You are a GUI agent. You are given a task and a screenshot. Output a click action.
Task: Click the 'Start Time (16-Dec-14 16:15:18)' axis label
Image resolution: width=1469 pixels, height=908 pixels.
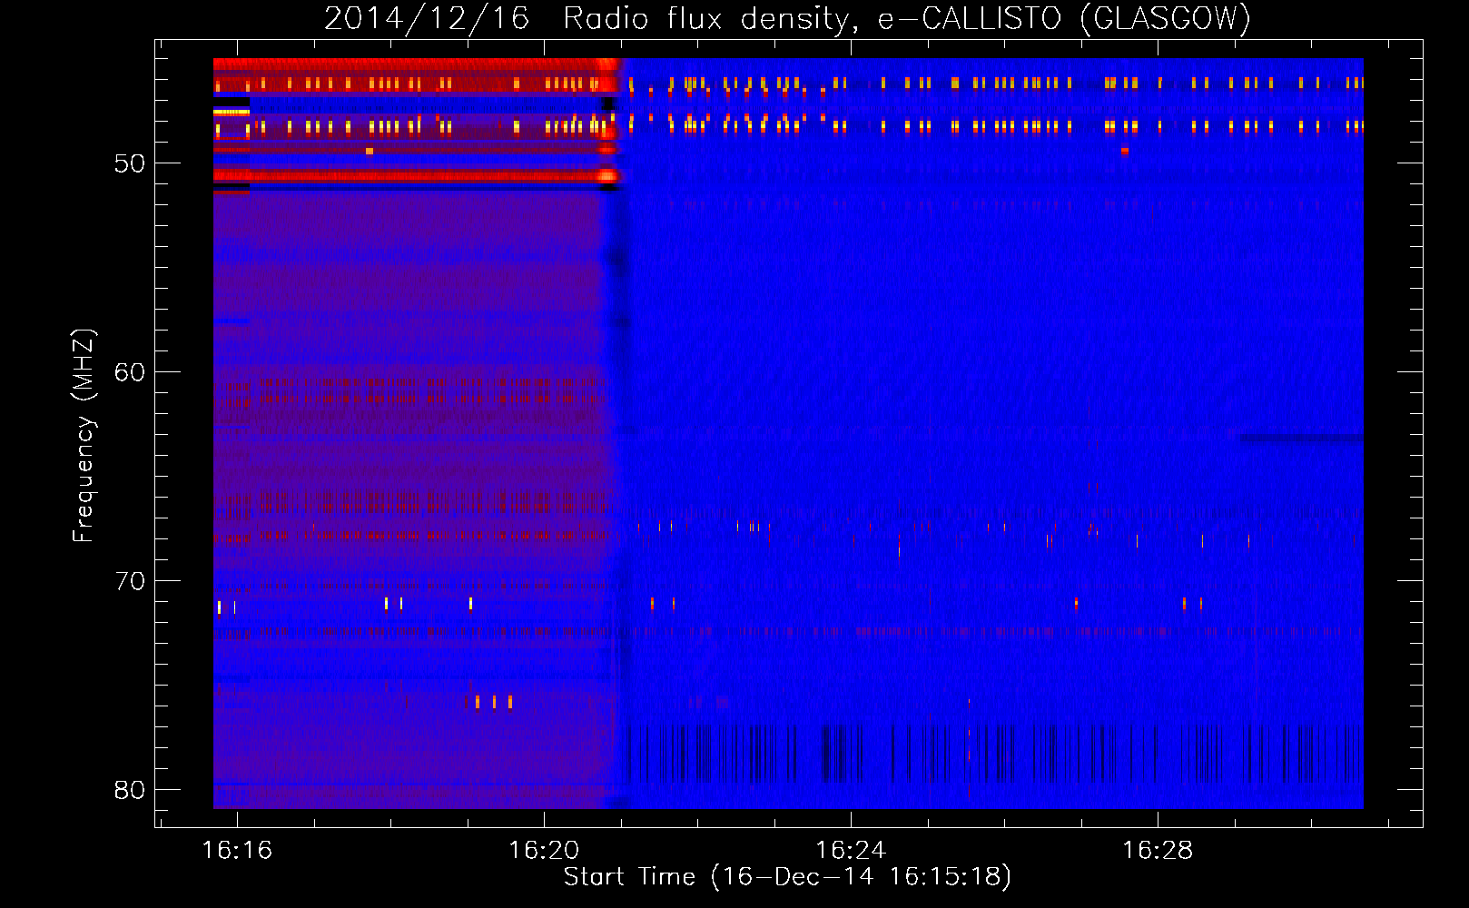(787, 877)
